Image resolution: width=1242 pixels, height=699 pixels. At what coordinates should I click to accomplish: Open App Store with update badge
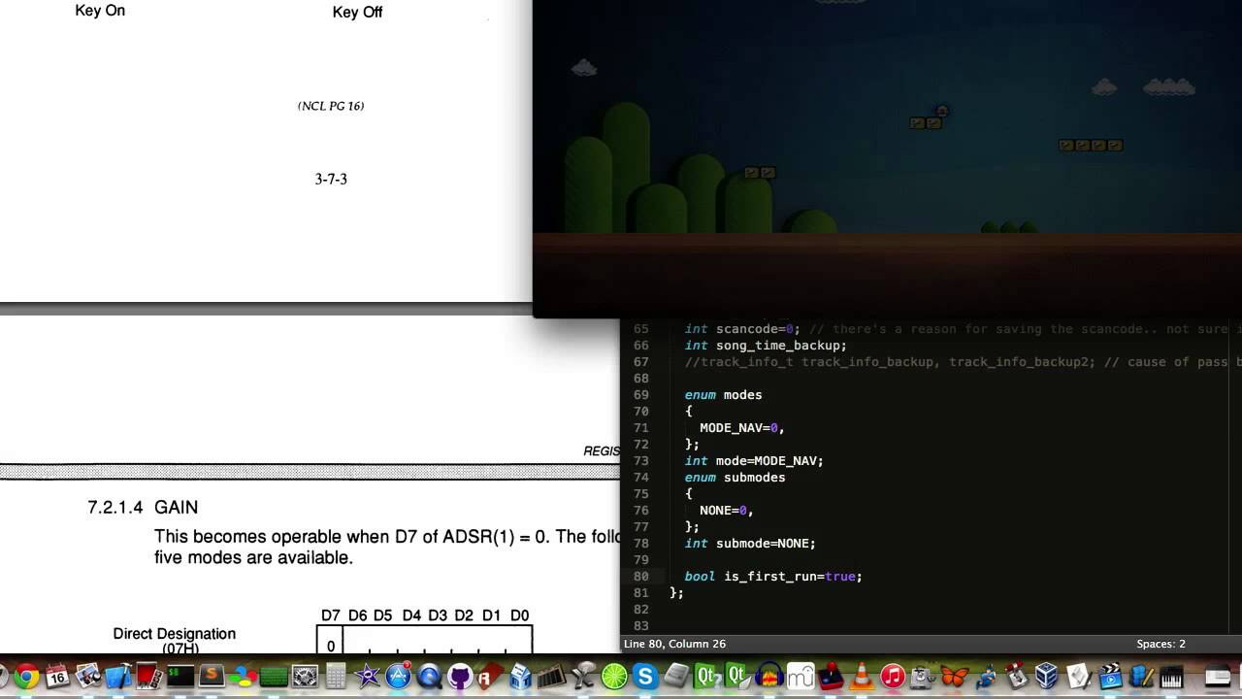coord(399,676)
